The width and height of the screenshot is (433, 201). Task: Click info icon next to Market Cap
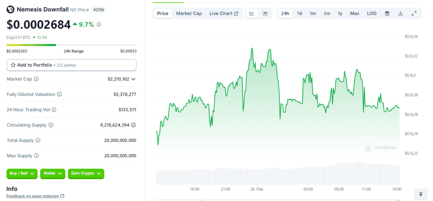(36, 79)
